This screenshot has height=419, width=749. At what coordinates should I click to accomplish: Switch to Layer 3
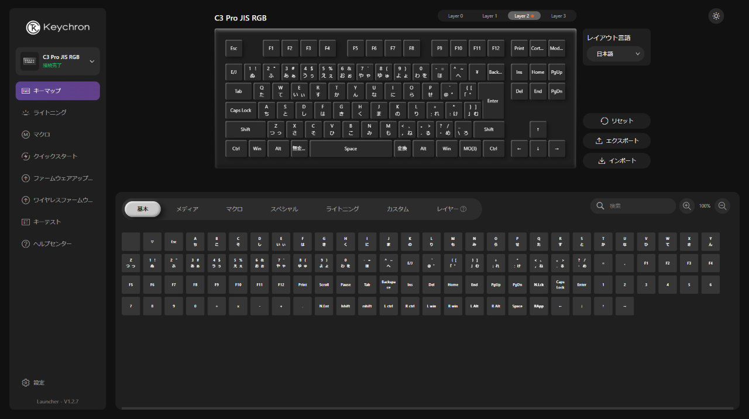[x=558, y=16]
